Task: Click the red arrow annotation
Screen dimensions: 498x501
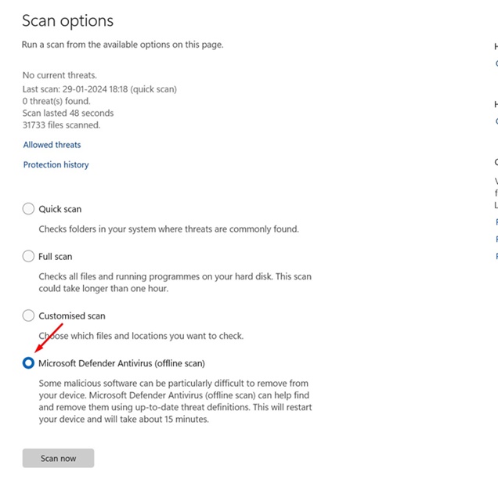Action: pyautogui.click(x=49, y=337)
